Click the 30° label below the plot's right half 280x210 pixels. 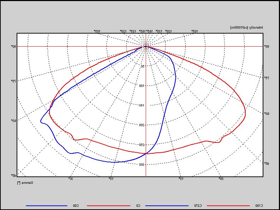click(221, 179)
